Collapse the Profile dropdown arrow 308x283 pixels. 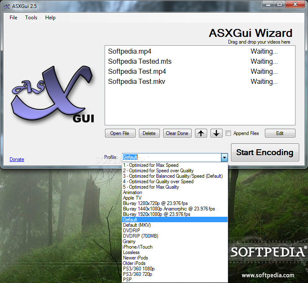click(x=224, y=158)
